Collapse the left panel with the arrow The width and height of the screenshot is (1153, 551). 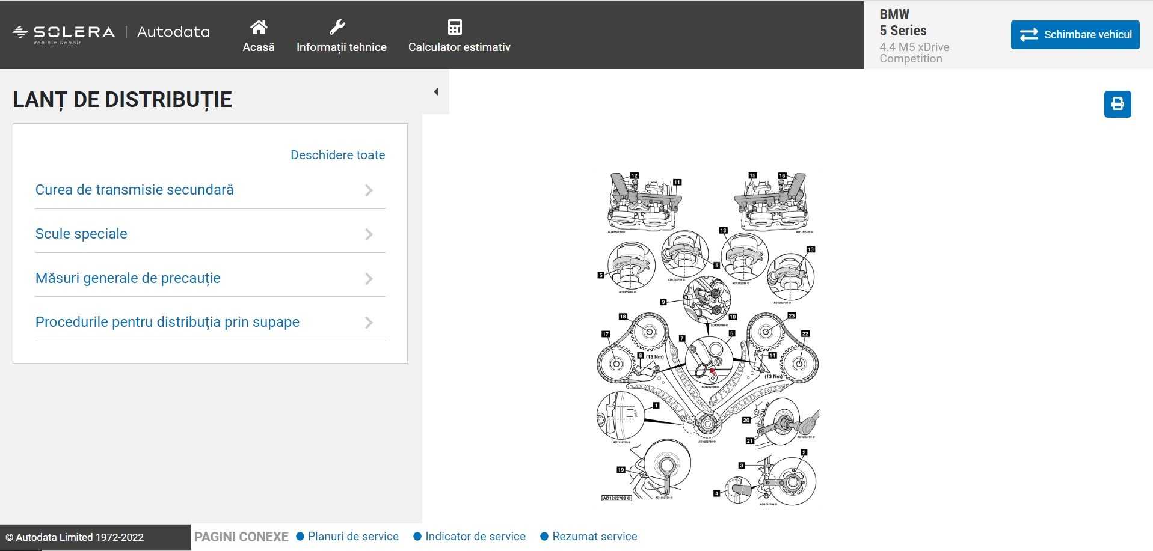tap(436, 92)
